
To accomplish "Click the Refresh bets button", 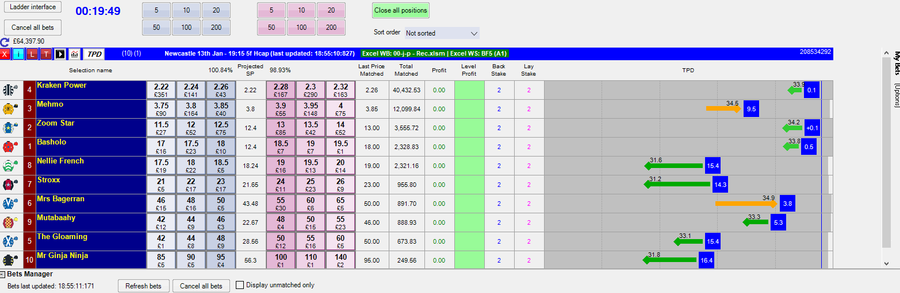I will (143, 286).
